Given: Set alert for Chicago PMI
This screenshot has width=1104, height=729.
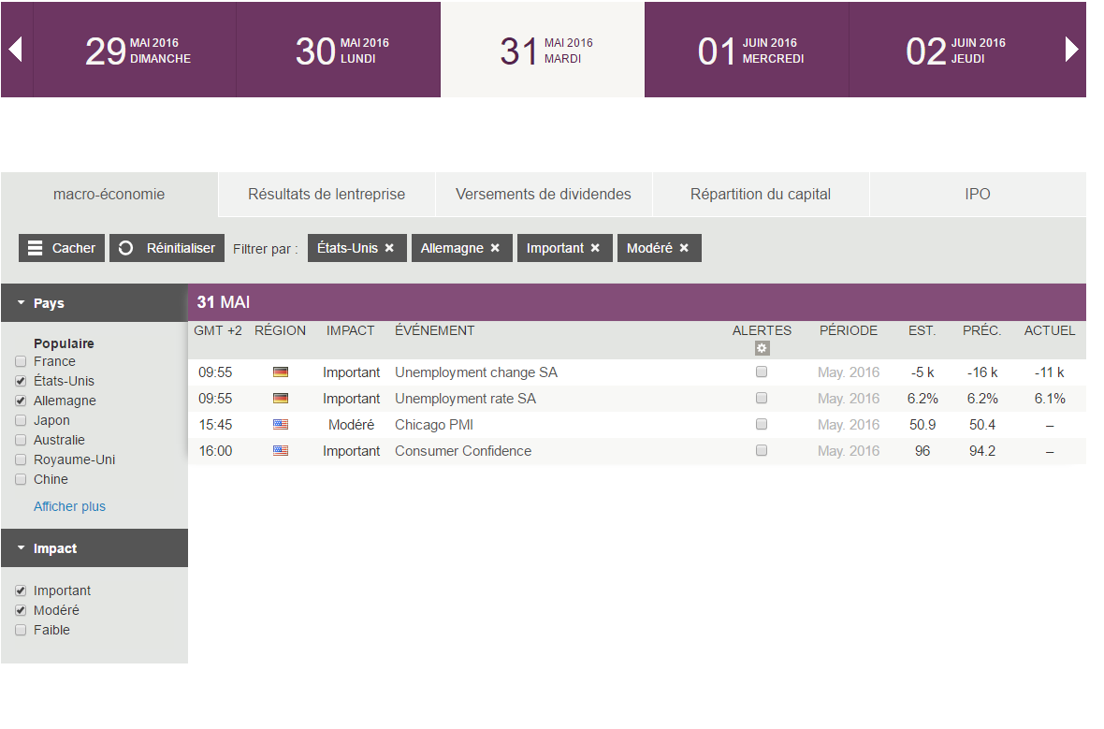Looking at the screenshot, I should (762, 424).
